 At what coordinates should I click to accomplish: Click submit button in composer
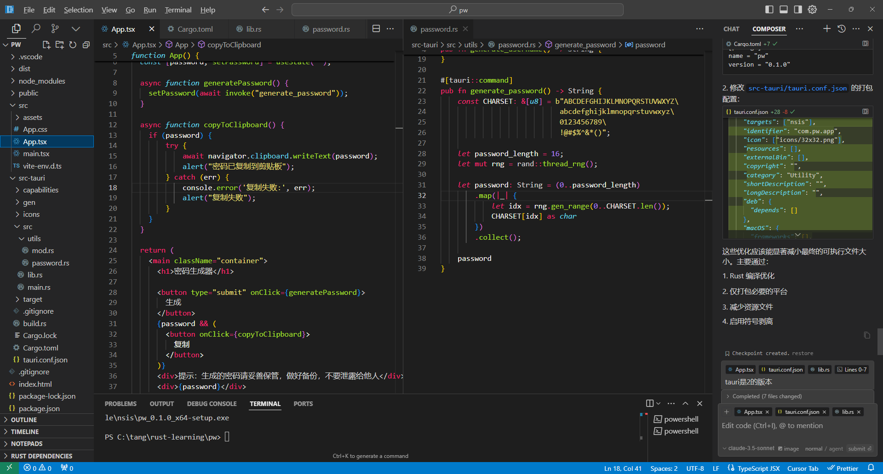[x=860, y=449]
